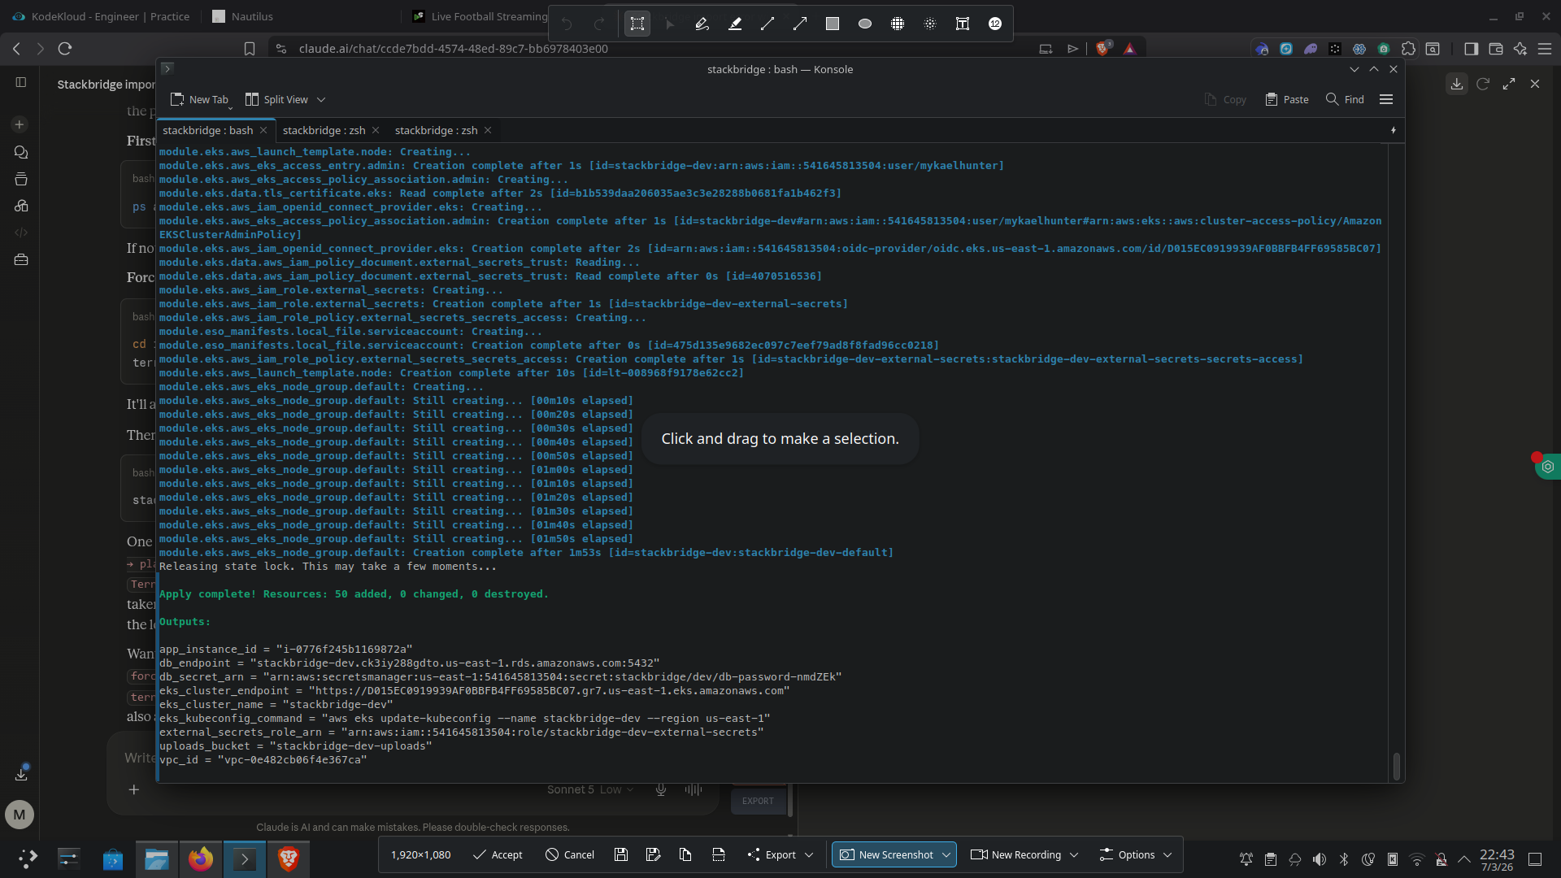Close the stackbridge : bash tab
Screen dimensions: 1561x878
coord(263,130)
